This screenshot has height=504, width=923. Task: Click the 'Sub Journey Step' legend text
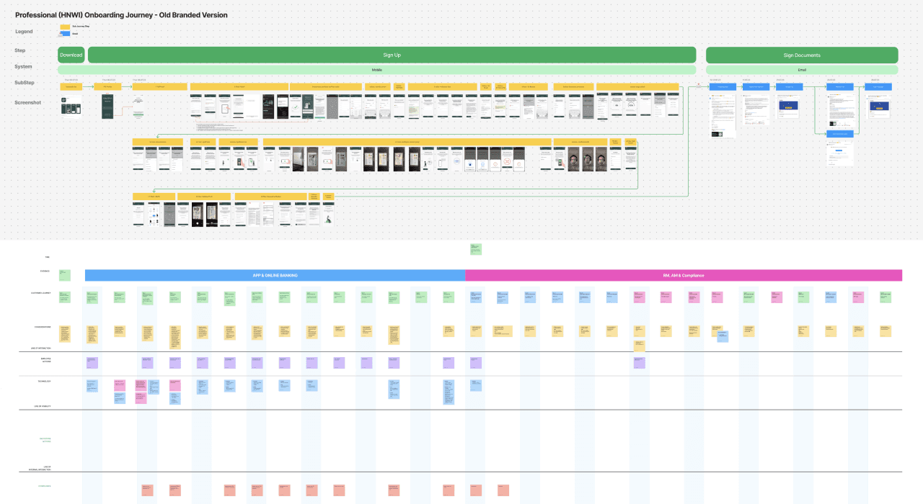[x=81, y=27]
